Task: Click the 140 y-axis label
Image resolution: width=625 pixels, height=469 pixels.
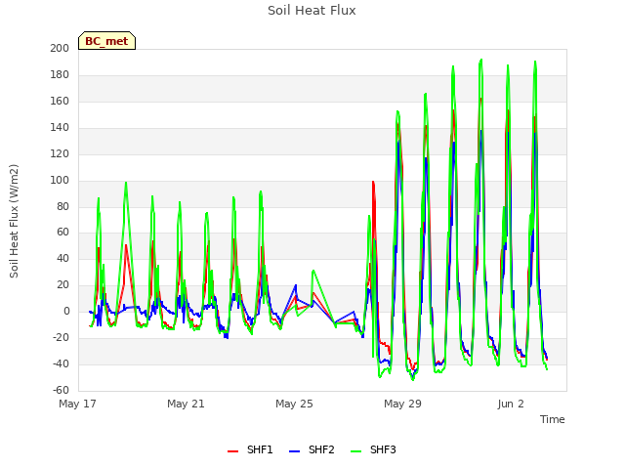Action: point(60,127)
